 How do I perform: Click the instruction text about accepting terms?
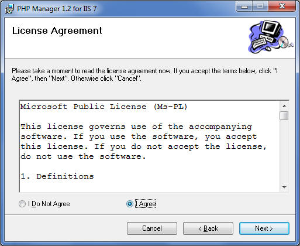click(x=144, y=74)
